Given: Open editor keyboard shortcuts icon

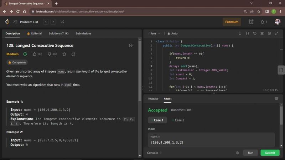Looking at the screenshot, I should (x=262, y=33).
